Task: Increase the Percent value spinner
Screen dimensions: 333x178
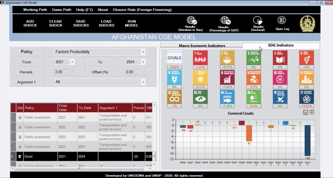Action: [72, 71]
